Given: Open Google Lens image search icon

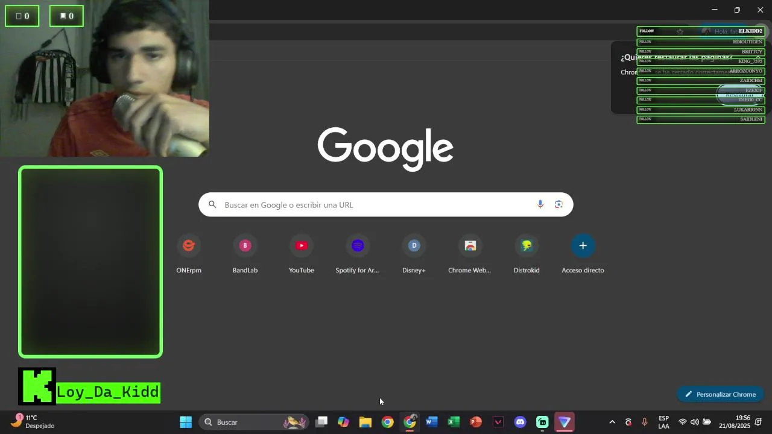Looking at the screenshot, I should [558, 204].
